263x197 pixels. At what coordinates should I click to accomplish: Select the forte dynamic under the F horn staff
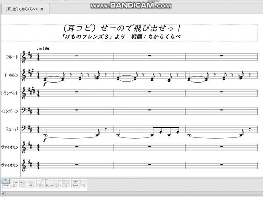point(44,84)
